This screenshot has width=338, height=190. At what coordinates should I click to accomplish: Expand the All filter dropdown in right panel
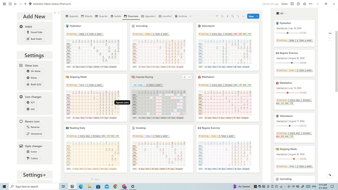(281, 13)
